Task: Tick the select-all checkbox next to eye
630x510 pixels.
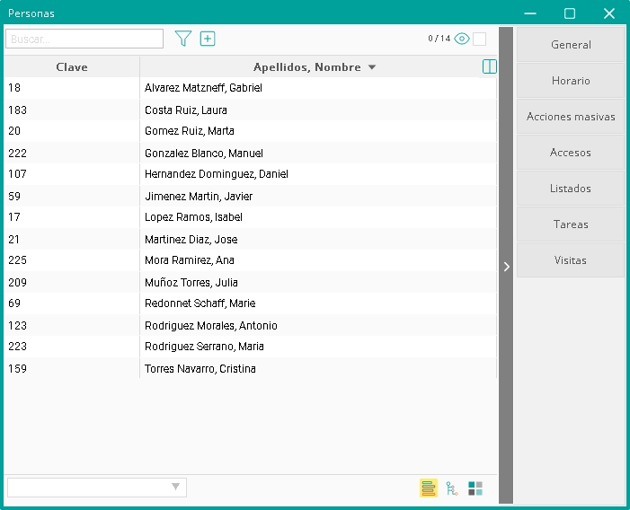Action: pyautogui.click(x=479, y=39)
